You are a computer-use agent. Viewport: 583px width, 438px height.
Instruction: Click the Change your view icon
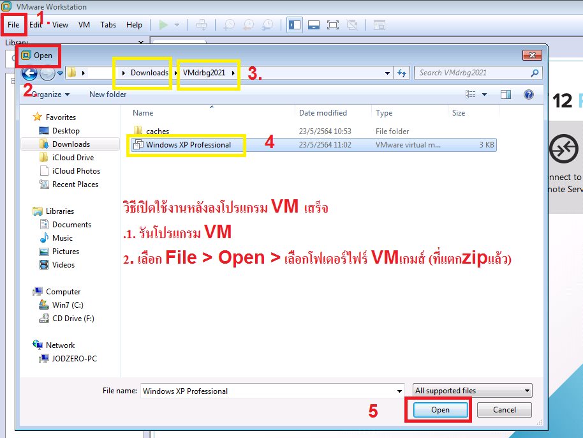[470, 94]
